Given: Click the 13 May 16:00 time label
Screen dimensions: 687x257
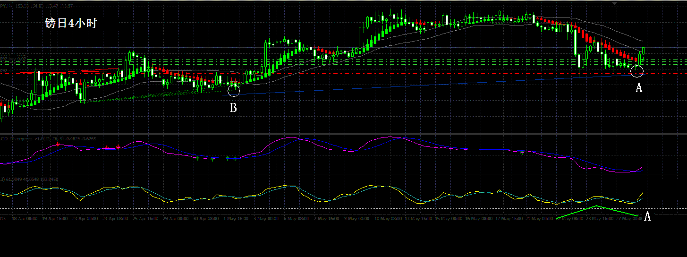Looking at the screenshot, I should tap(418, 218).
